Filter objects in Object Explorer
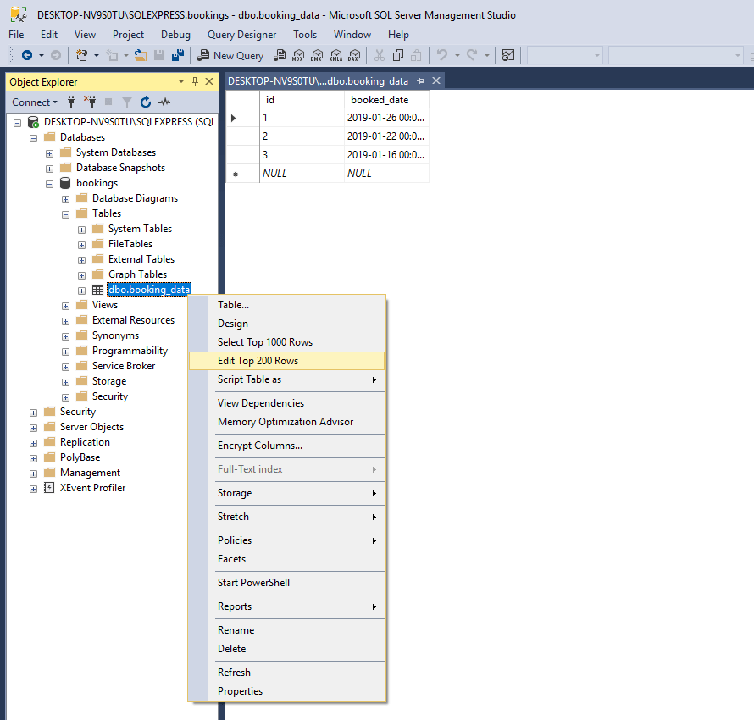This screenshot has height=720, width=754. point(125,102)
